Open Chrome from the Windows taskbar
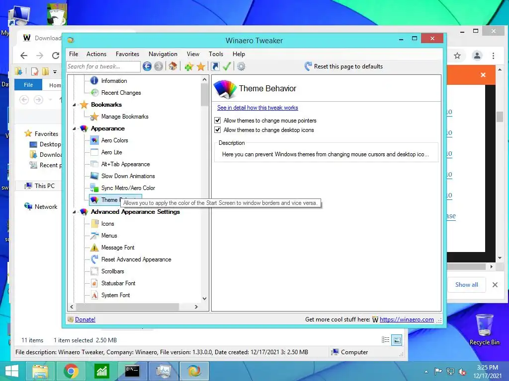This screenshot has width=509, height=381. tap(71, 371)
